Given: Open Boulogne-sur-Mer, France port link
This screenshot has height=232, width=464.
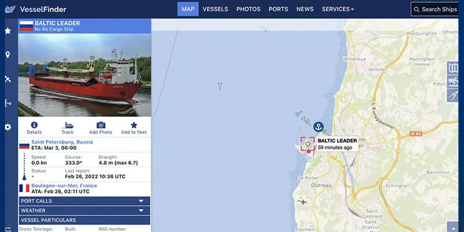Looking at the screenshot, I should [64, 186].
